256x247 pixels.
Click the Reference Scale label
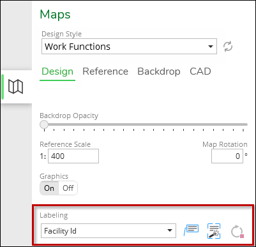(x=65, y=144)
